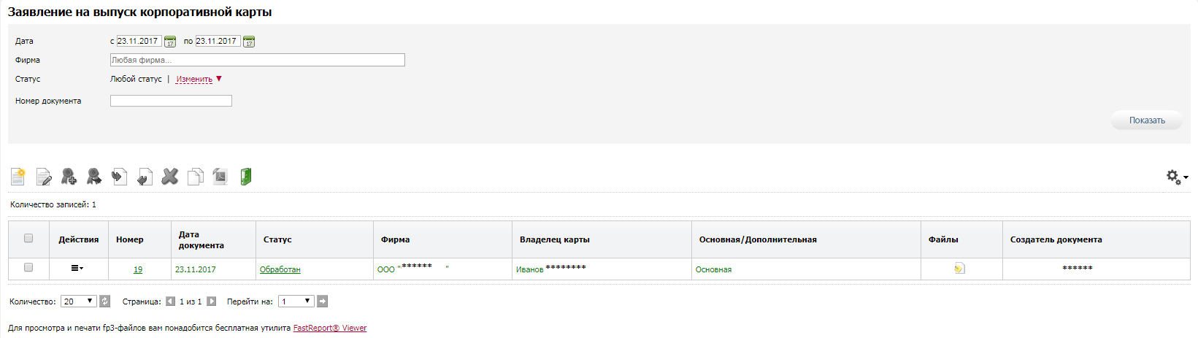The height and width of the screenshot is (338, 1198).
Task: Click the Показать button
Action: tap(1147, 120)
